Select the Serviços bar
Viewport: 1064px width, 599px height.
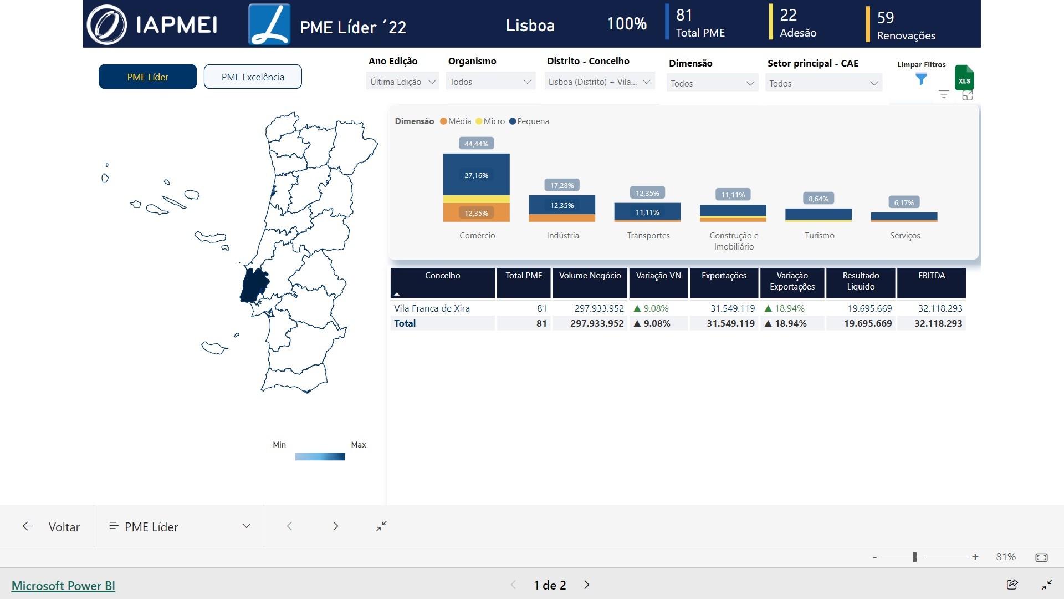904,217
